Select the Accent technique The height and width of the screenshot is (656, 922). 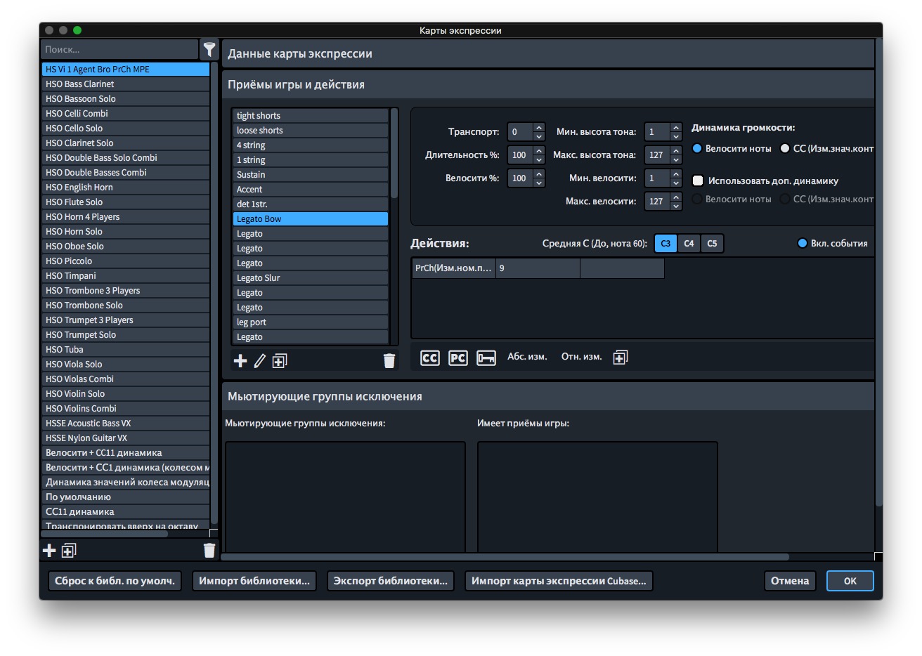point(311,189)
